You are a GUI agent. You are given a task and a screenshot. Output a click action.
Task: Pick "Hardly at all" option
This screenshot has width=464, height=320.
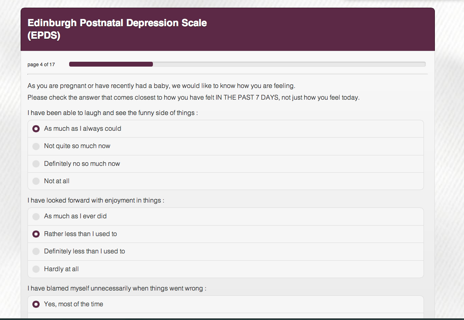pos(36,269)
